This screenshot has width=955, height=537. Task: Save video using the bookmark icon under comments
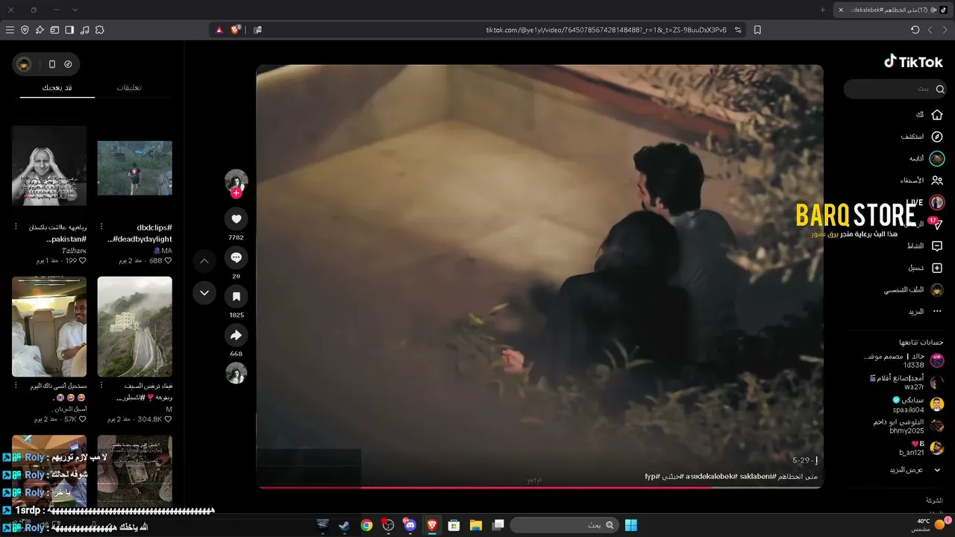(237, 296)
